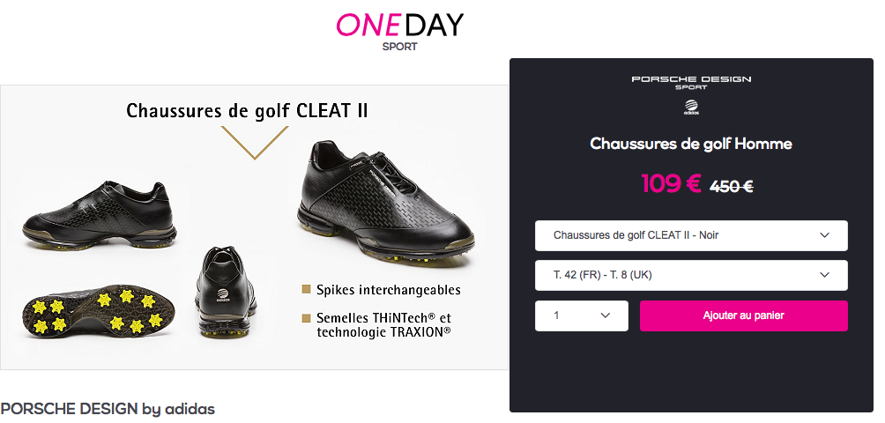Click the PORSCHE DESIGN by adidas heading
Viewport: 885px width, 423px height.
[108, 409]
